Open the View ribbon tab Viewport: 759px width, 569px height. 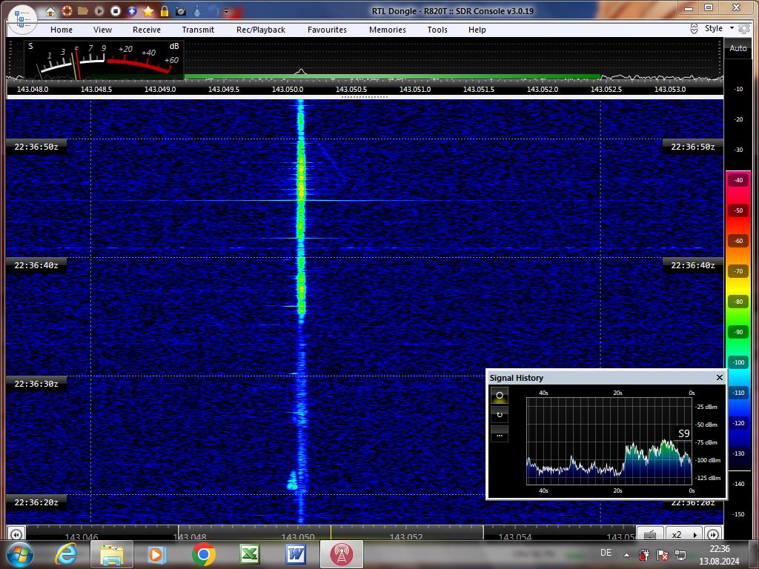tap(102, 30)
